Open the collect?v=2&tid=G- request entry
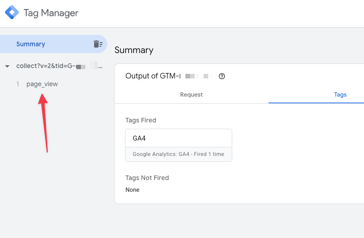 [x=59, y=66]
